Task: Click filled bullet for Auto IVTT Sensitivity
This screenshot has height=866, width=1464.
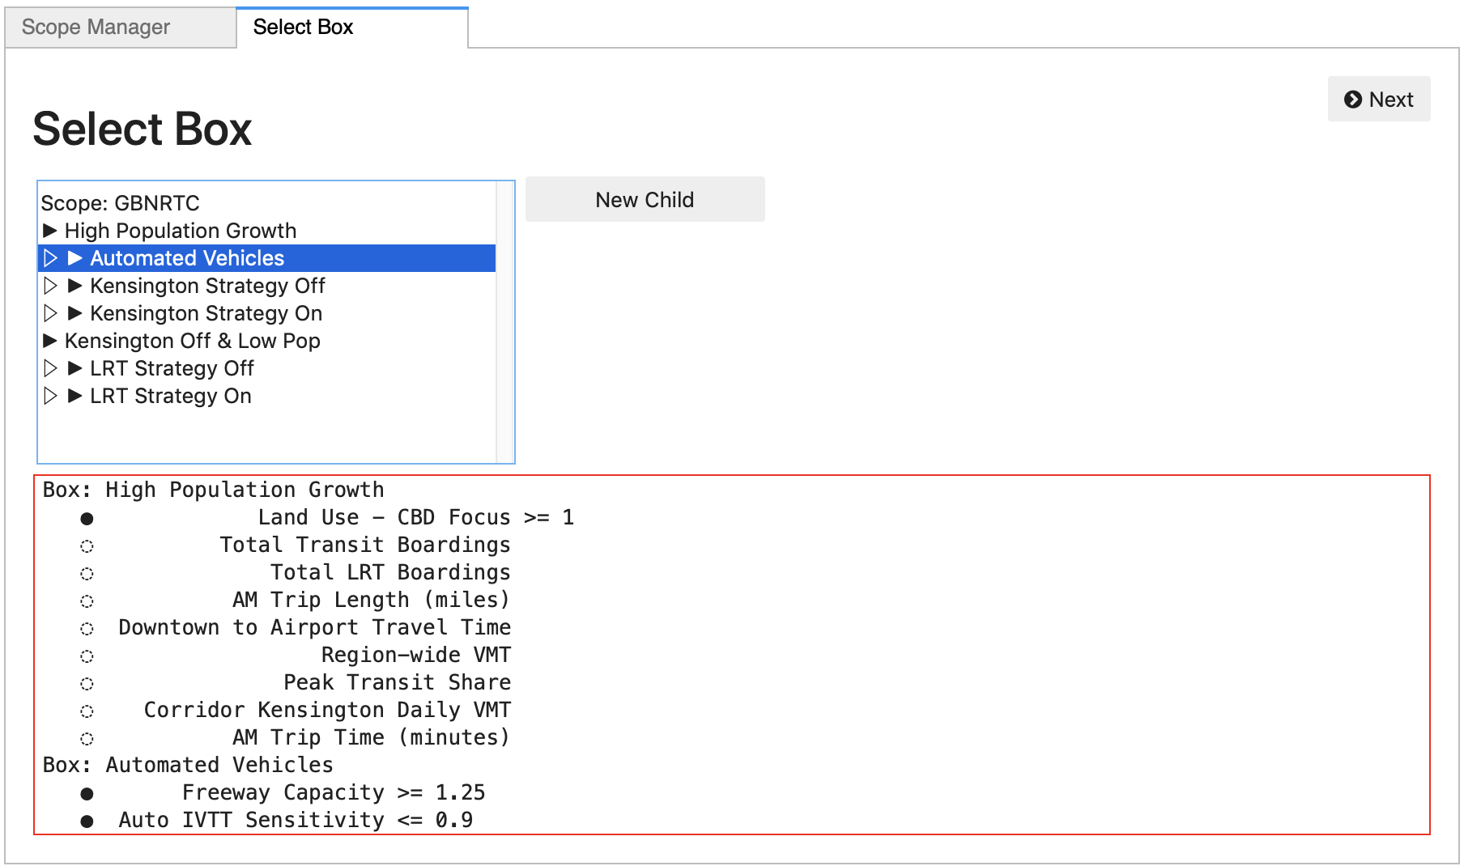Action: pos(87,821)
